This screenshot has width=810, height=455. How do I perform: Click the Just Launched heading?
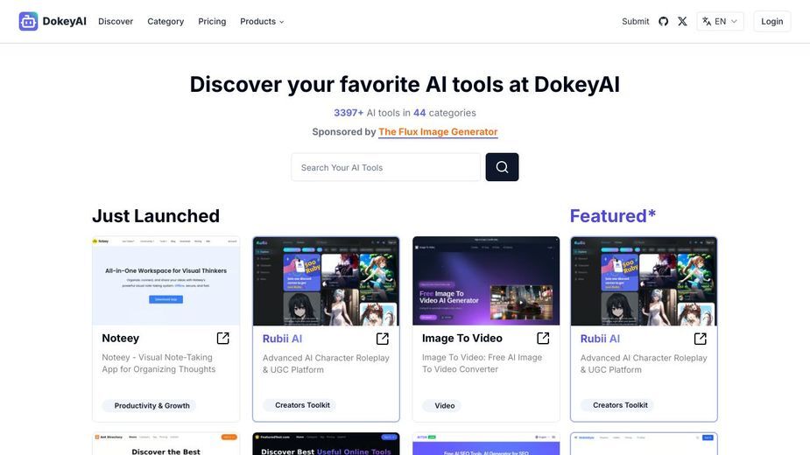[156, 216]
